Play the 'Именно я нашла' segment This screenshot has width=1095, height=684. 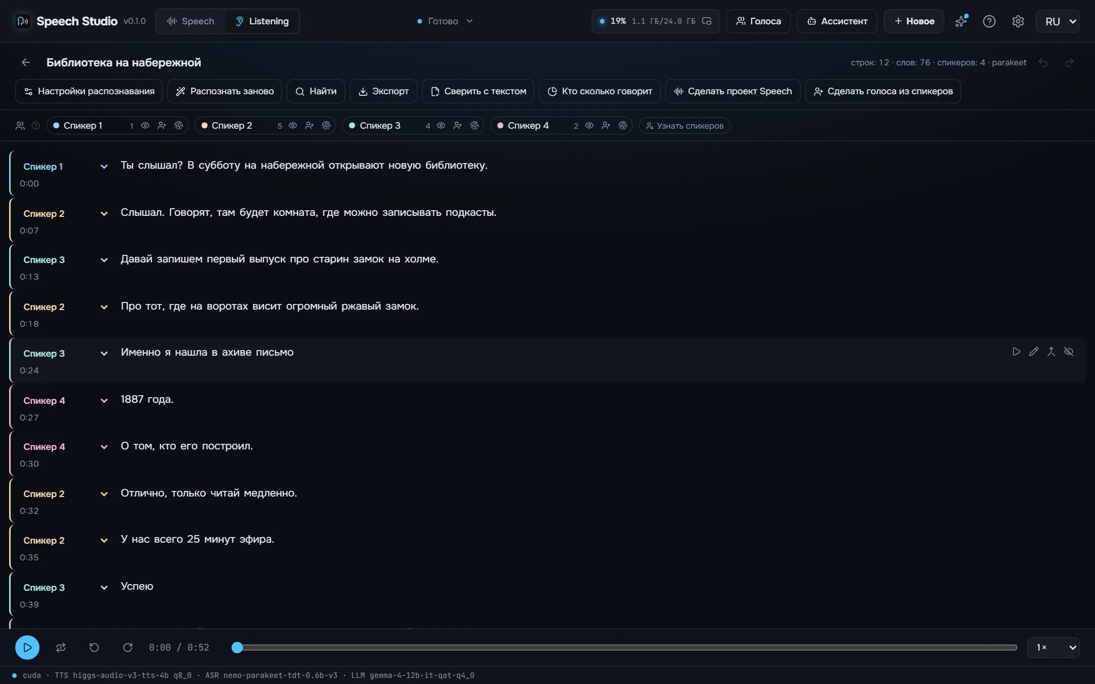(x=1016, y=352)
